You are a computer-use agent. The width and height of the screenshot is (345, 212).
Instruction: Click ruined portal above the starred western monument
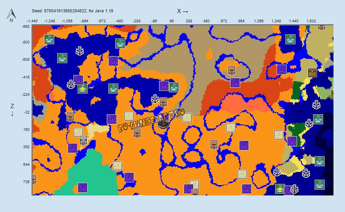(x=78, y=80)
